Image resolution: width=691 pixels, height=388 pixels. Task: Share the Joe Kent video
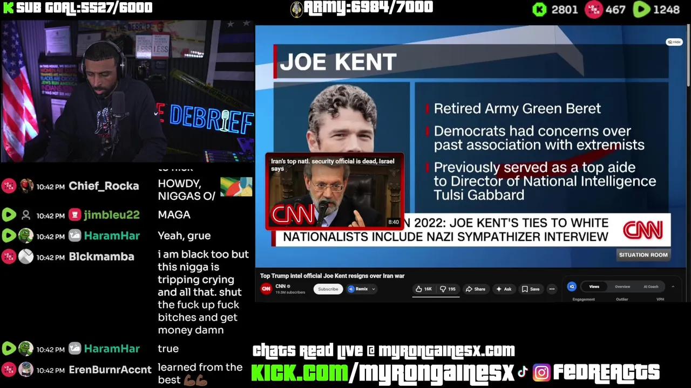point(476,289)
